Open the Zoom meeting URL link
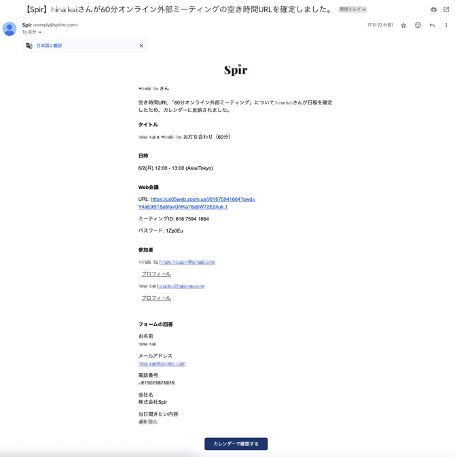Viewport: 455px width, 457px height. point(196,203)
